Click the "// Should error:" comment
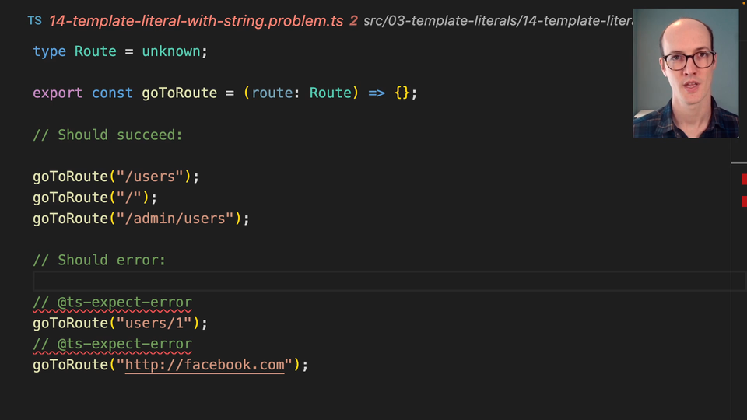 (100, 261)
